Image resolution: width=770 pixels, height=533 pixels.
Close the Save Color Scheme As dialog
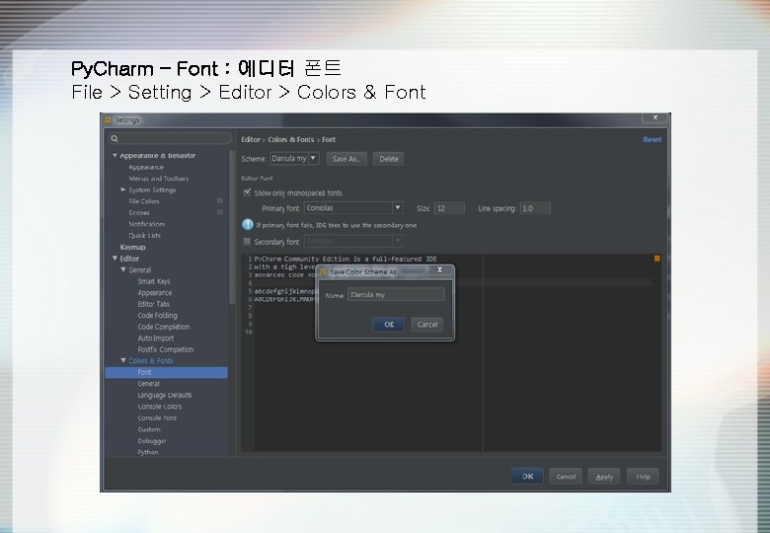[x=439, y=269]
